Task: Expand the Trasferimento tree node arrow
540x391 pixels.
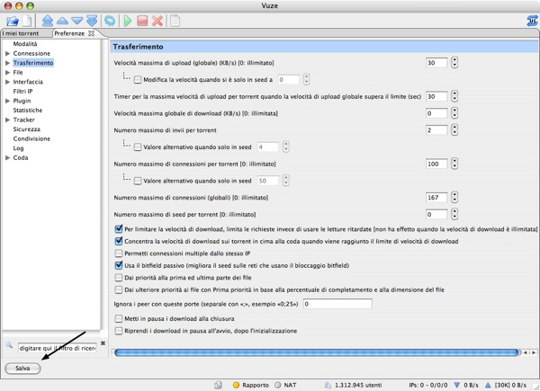Action: click(7, 63)
